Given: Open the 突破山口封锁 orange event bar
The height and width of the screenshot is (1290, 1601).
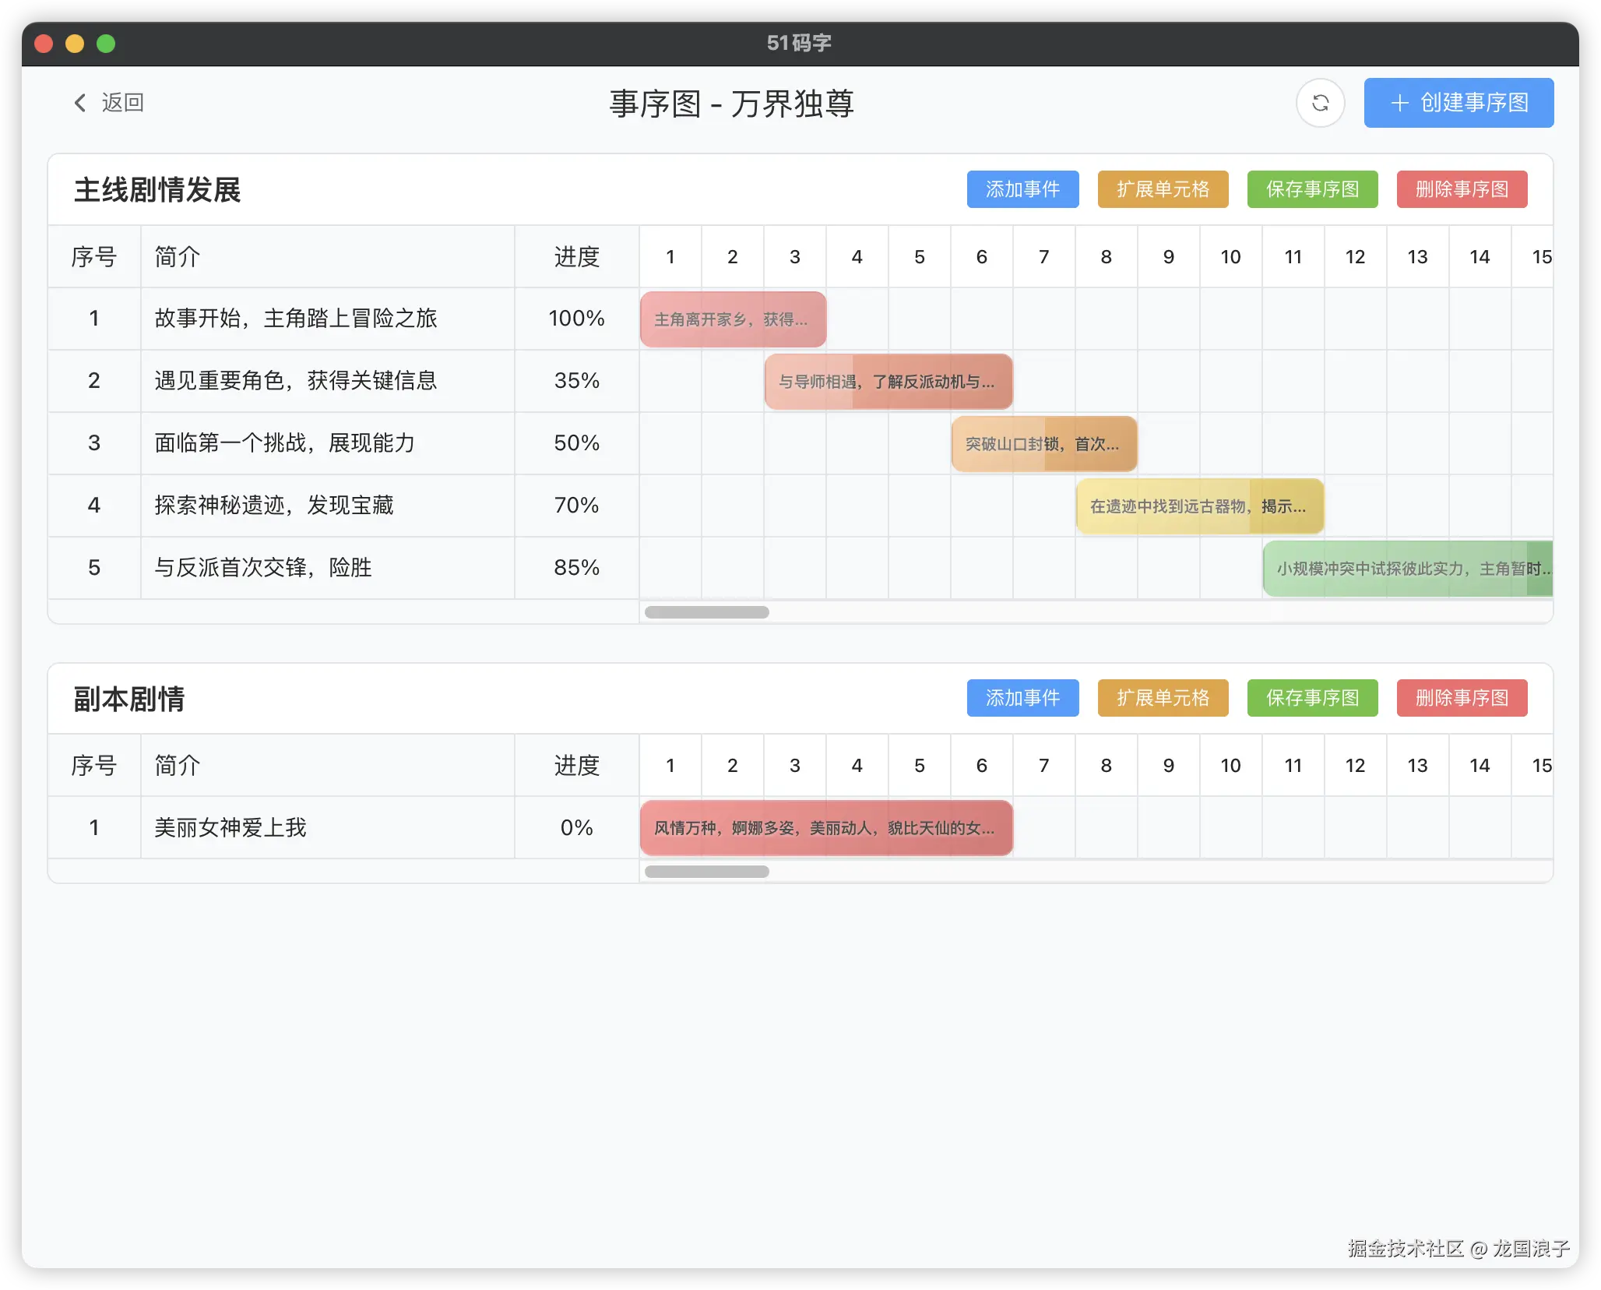Looking at the screenshot, I should coord(1044,444).
